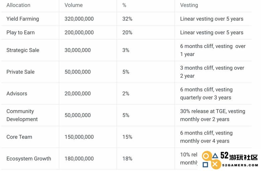Click the 30,000,000 Strategic Sale volume
The image size is (261, 171).
click(x=78, y=50)
